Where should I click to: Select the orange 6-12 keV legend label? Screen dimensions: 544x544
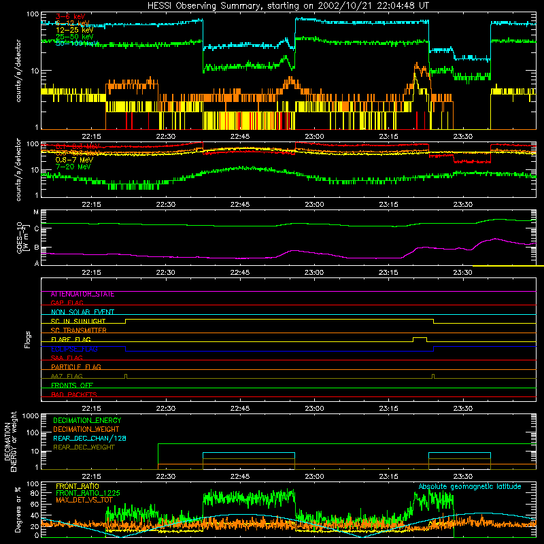[72, 23]
